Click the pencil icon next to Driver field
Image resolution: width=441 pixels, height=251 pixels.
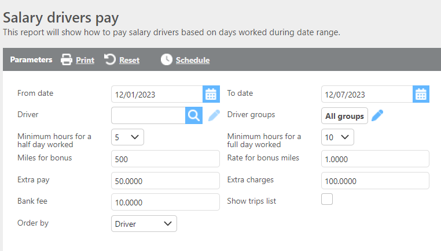click(214, 115)
